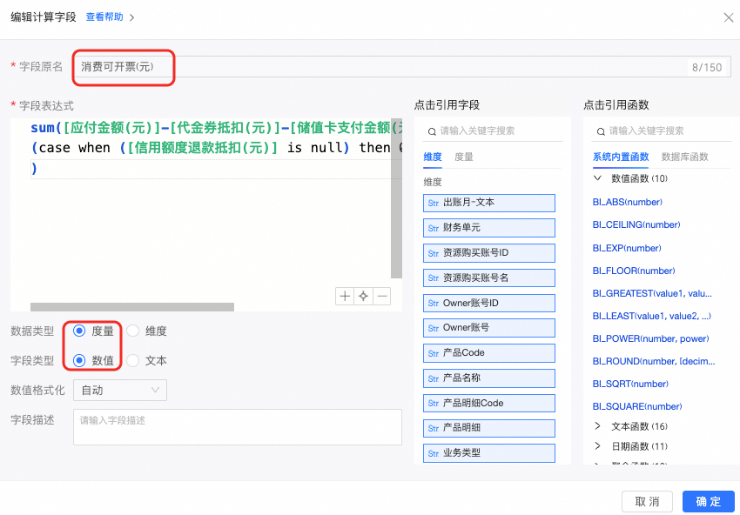Reference the 资源购买账号名 field
This screenshot has width=740, height=515.
[x=489, y=278]
